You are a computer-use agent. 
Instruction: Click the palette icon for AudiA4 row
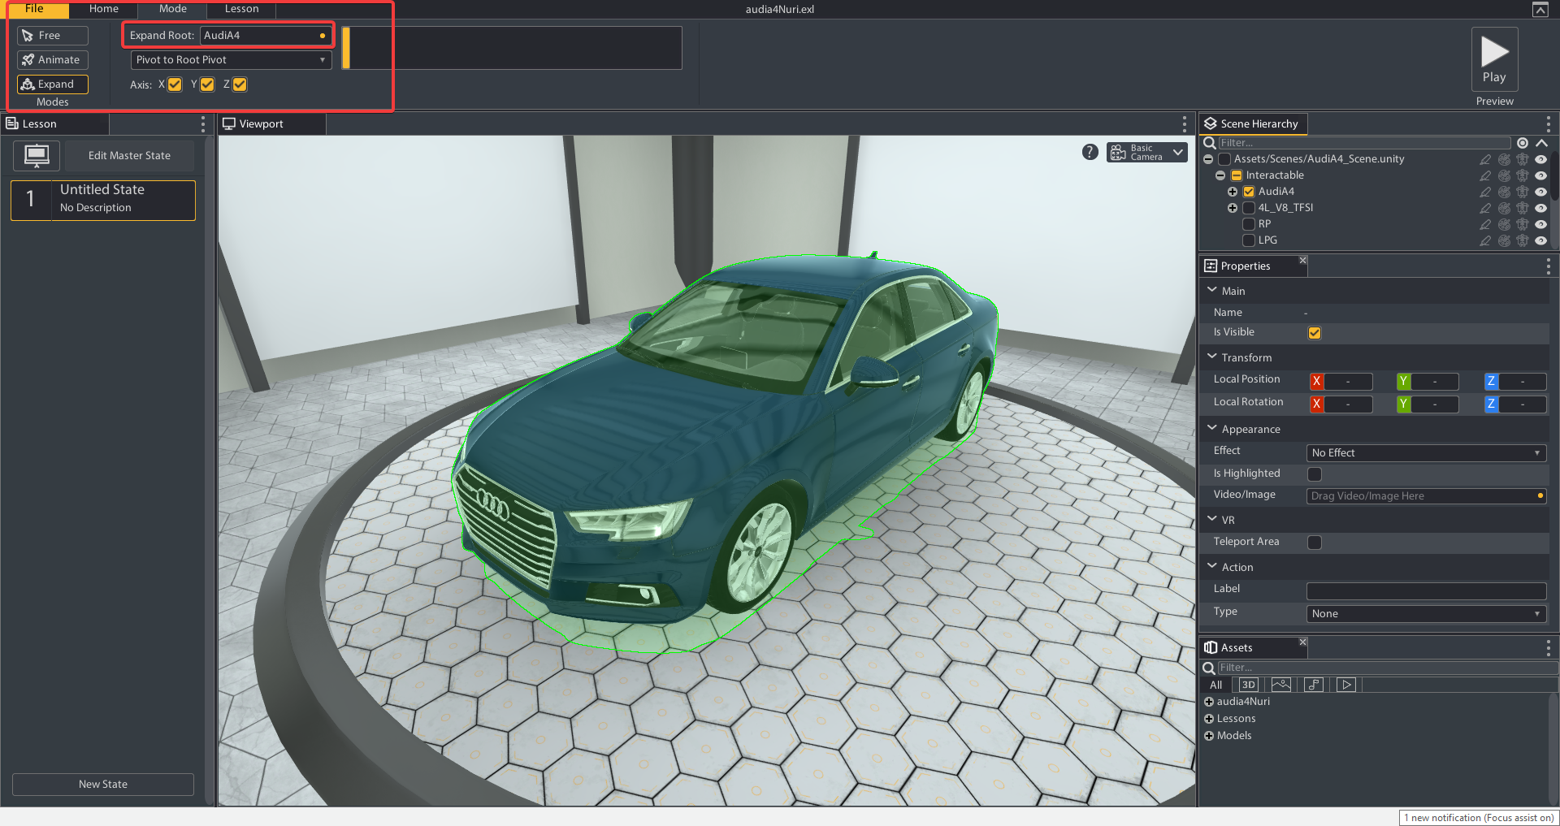(1504, 192)
